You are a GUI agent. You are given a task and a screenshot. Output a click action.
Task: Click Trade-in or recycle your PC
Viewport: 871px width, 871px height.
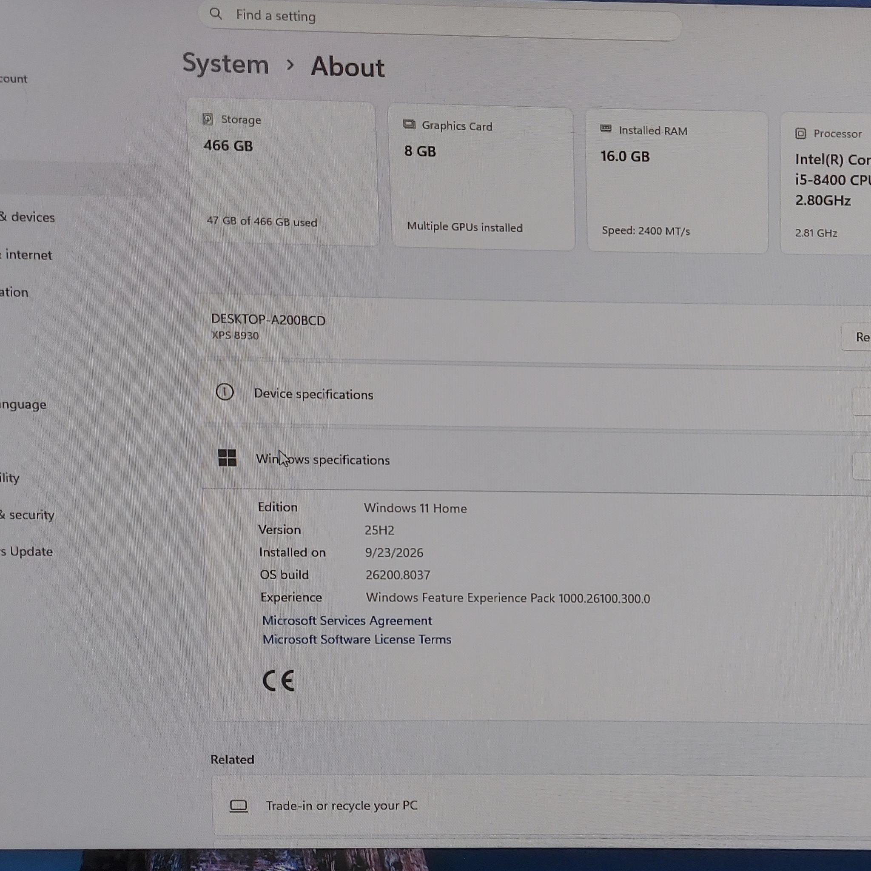[x=541, y=806]
